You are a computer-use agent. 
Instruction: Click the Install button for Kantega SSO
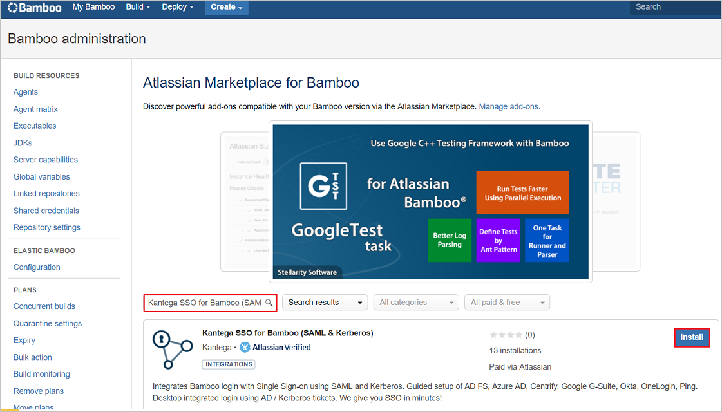tap(692, 337)
